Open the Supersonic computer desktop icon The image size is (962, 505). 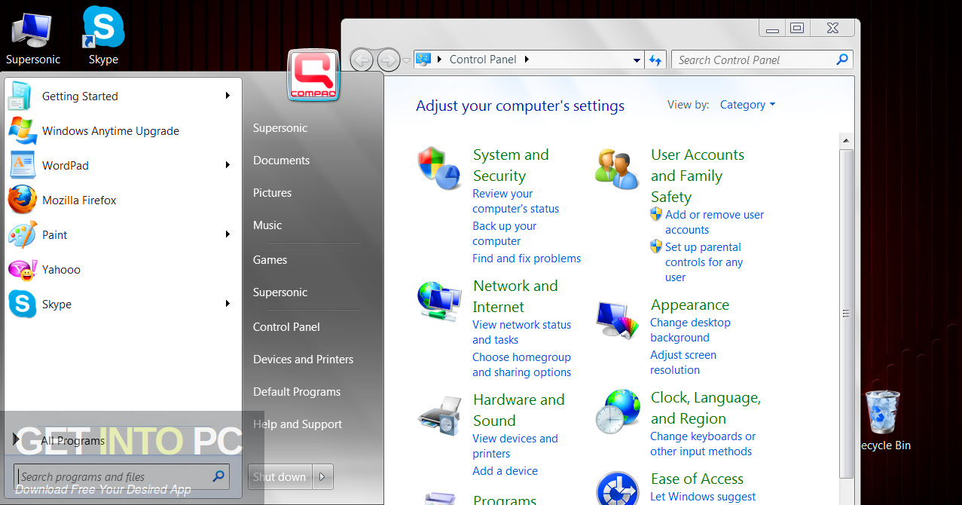(x=32, y=32)
